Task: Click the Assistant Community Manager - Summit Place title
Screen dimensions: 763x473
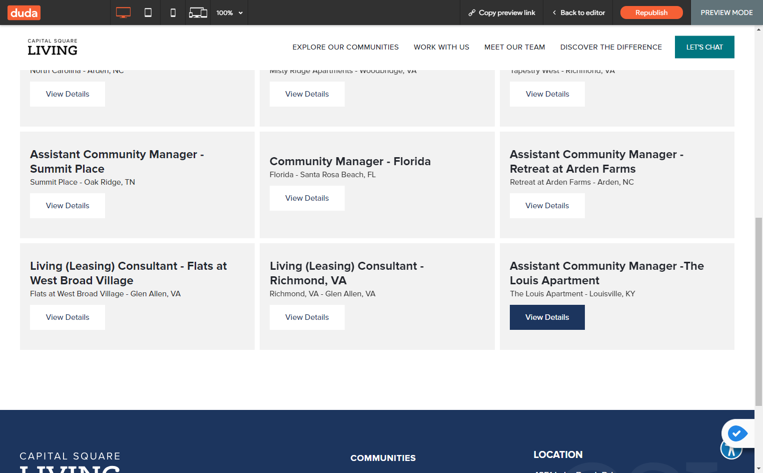Action: (x=117, y=162)
